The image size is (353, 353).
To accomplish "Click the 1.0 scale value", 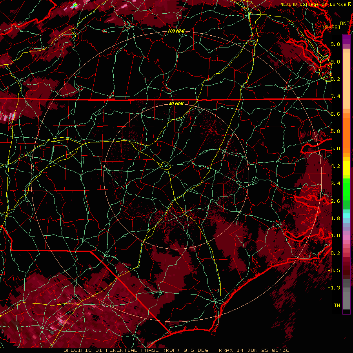I will 335,236.
